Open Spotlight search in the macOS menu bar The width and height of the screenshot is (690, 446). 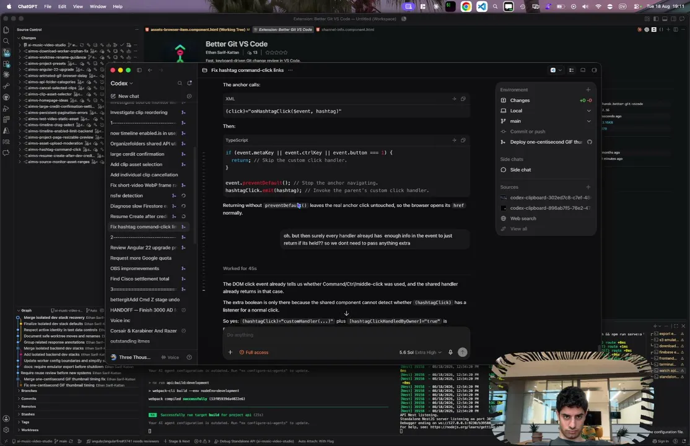tap(496, 7)
